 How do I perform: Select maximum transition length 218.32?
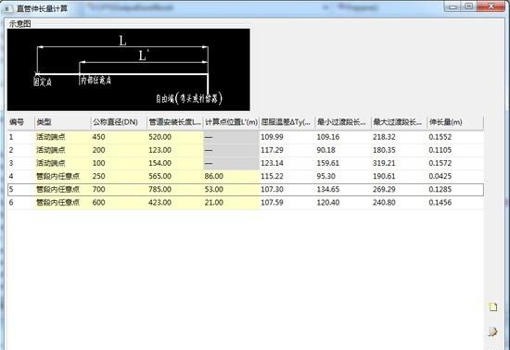[x=384, y=137]
